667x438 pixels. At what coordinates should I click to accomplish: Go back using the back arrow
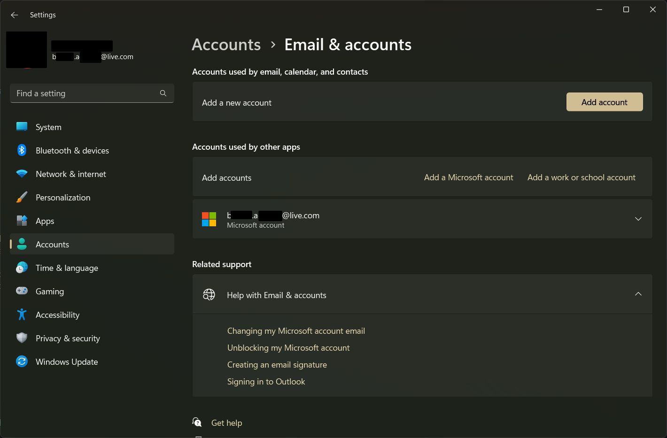tap(14, 15)
